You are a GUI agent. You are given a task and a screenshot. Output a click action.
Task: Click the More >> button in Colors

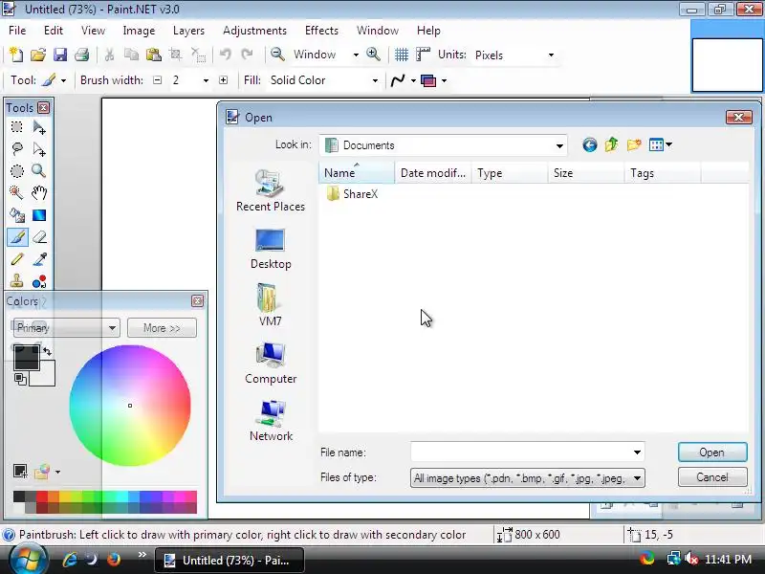click(162, 328)
